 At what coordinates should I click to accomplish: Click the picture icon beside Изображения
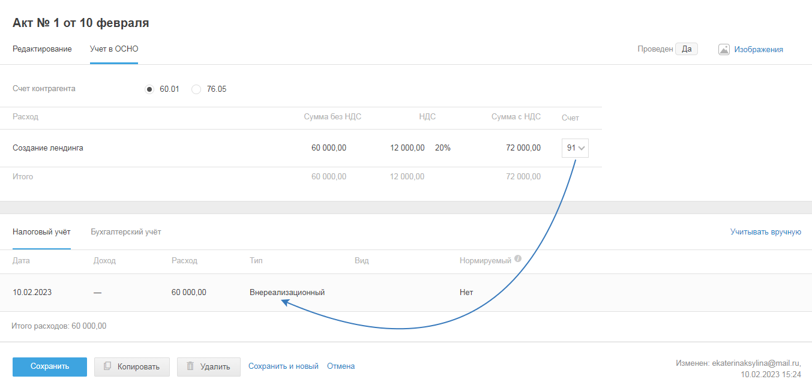point(724,50)
